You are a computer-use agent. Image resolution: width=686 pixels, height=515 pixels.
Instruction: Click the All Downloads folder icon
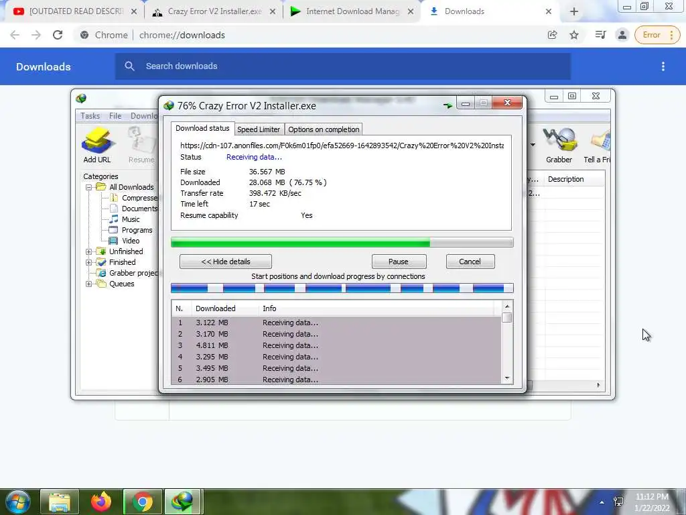click(101, 187)
